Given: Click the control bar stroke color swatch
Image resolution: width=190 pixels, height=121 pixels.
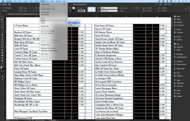Looking at the screenshot, I should pyautogui.click(x=73, y=8).
